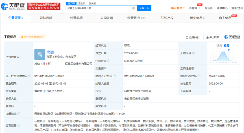The image size is (244, 133).
Task: Click the 市自贸区市场监管局 registration authority
Action: click(136, 99)
